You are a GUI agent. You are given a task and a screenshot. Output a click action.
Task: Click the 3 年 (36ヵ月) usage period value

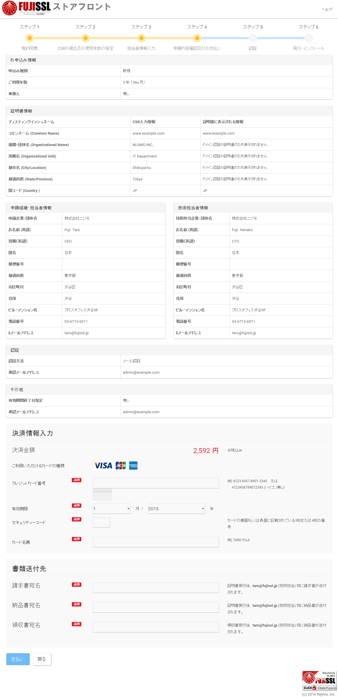click(x=134, y=82)
